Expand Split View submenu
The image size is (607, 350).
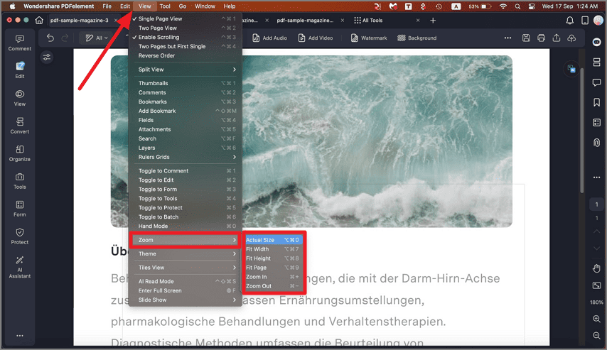click(x=184, y=70)
